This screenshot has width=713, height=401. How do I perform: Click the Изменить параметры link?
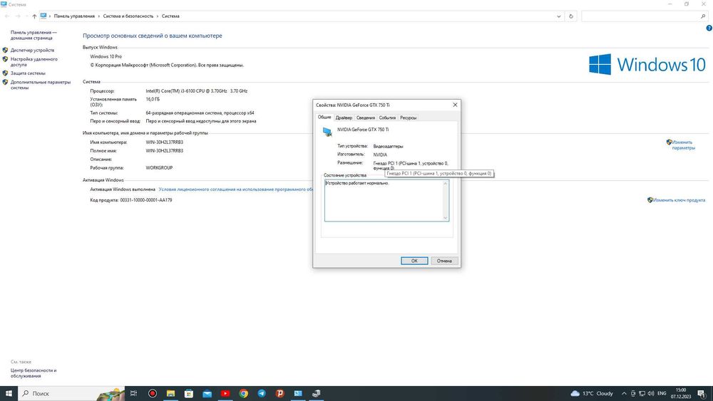(x=683, y=145)
